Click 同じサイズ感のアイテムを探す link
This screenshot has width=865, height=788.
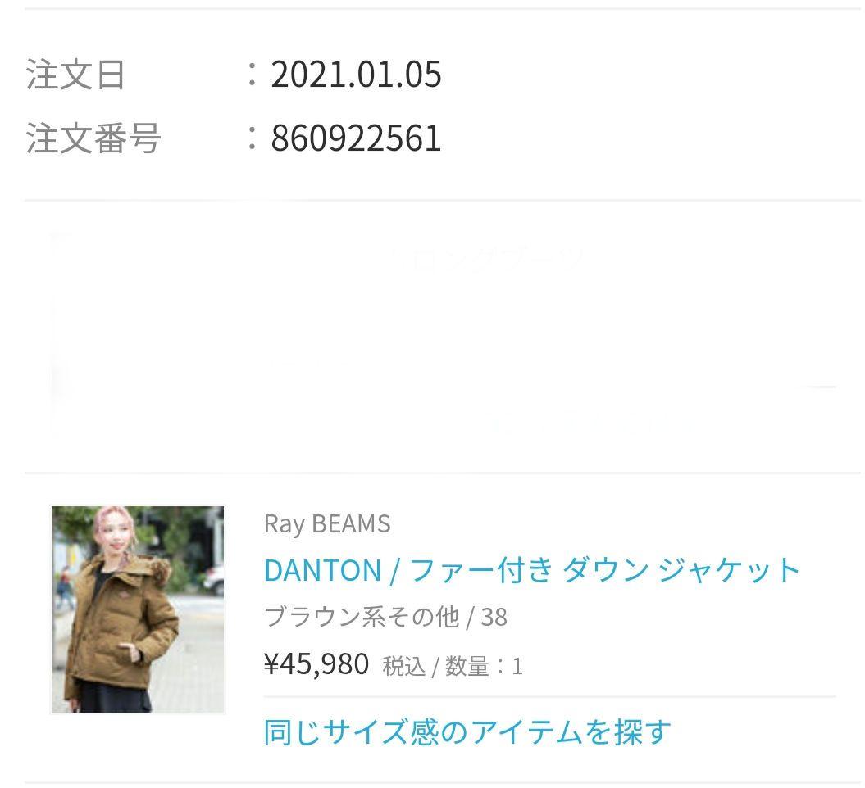point(467,732)
